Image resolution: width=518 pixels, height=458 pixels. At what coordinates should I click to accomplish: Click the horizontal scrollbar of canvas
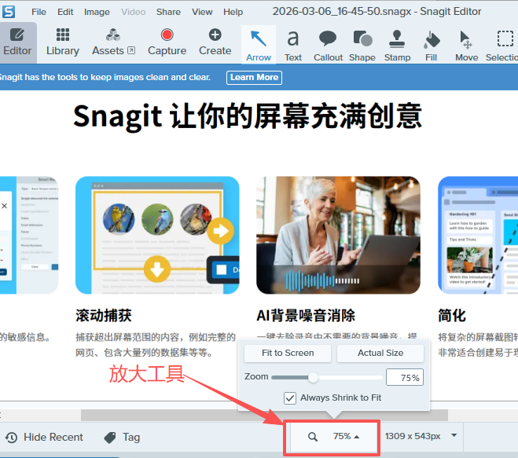[x=264, y=415]
